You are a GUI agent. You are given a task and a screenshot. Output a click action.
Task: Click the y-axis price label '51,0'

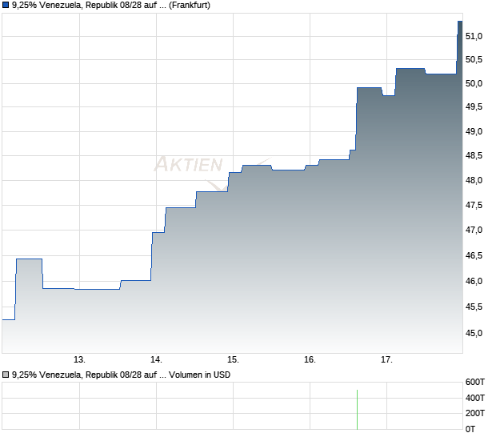(474, 36)
